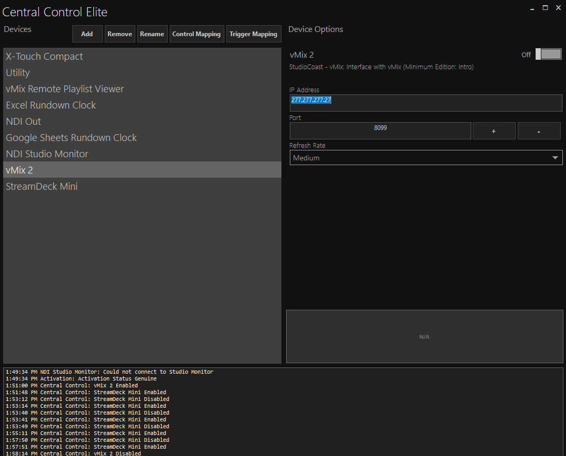This screenshot has height=456, width=566.
Task: Select Google Sheets Rundown Clock
Action: [x=71, y=138]
